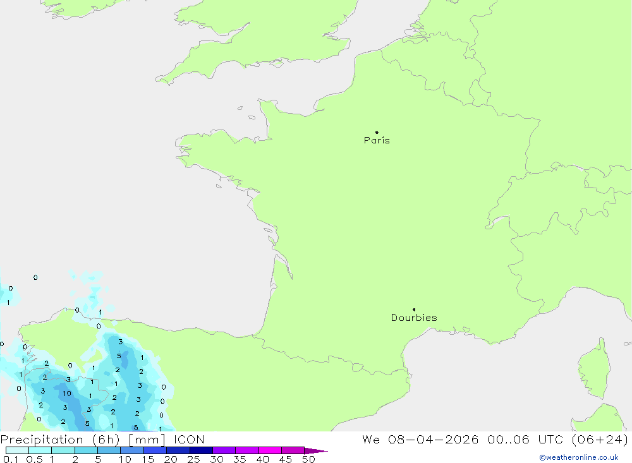Pick the 0.5–1 mm legend color swatch
The height and width of the screenshot is (463, 632).
(40, 450)
